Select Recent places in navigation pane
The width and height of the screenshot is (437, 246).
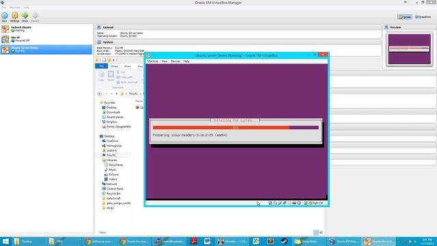click(x=112, y=117)
